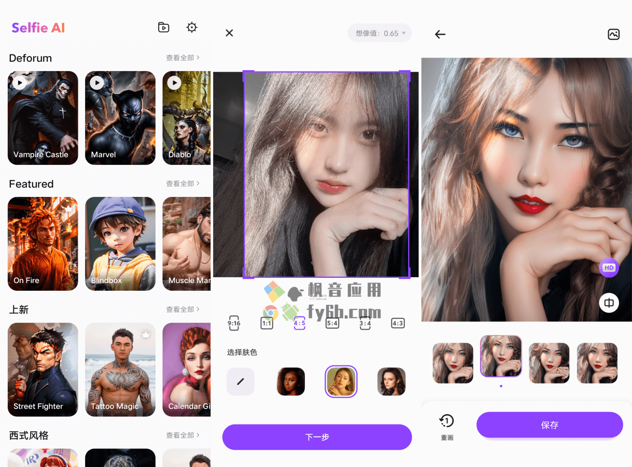Go back with the left arrow

point(440,34)
